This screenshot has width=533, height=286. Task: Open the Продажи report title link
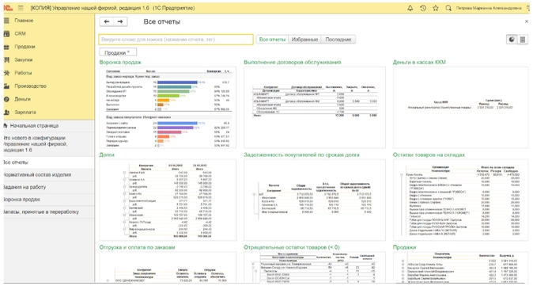tap(404, 247)
